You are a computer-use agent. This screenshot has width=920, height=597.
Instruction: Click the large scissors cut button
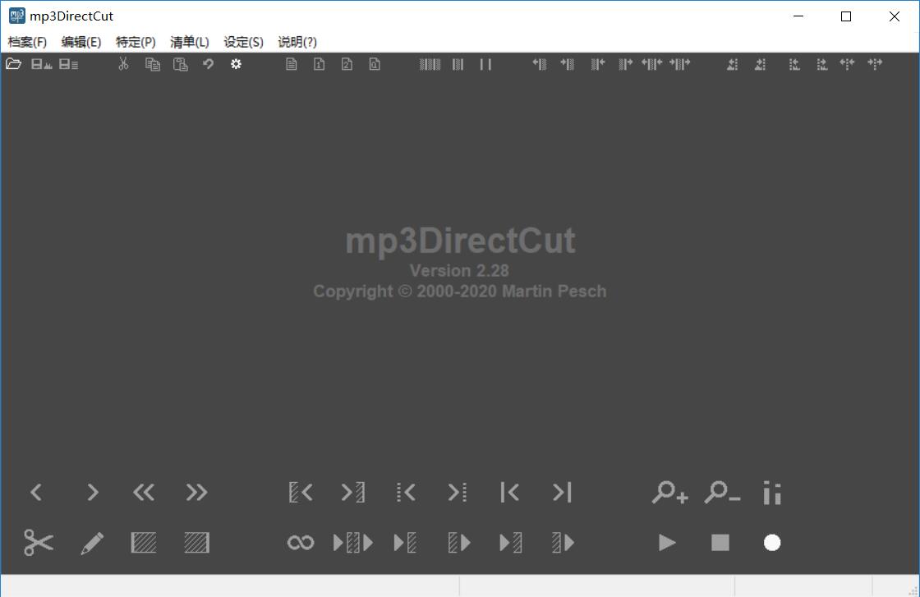[x=39, y=543]
